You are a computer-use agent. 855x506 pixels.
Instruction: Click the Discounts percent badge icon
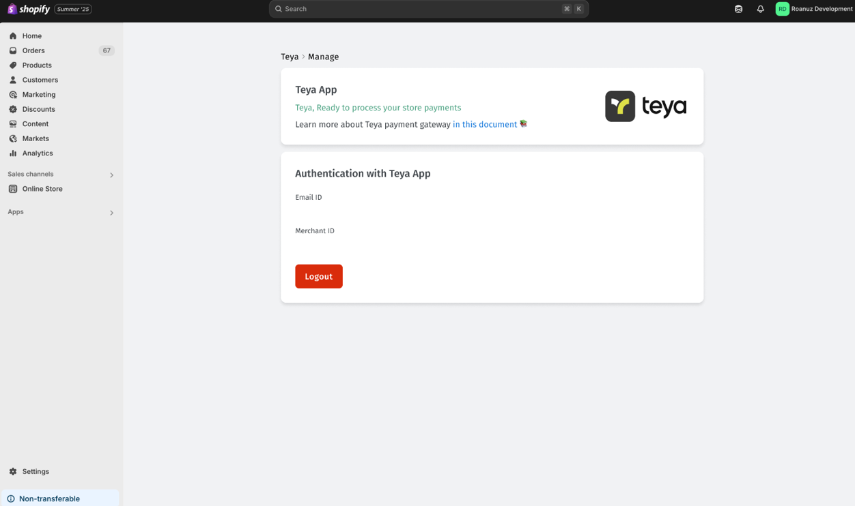[x=13, y=109]
